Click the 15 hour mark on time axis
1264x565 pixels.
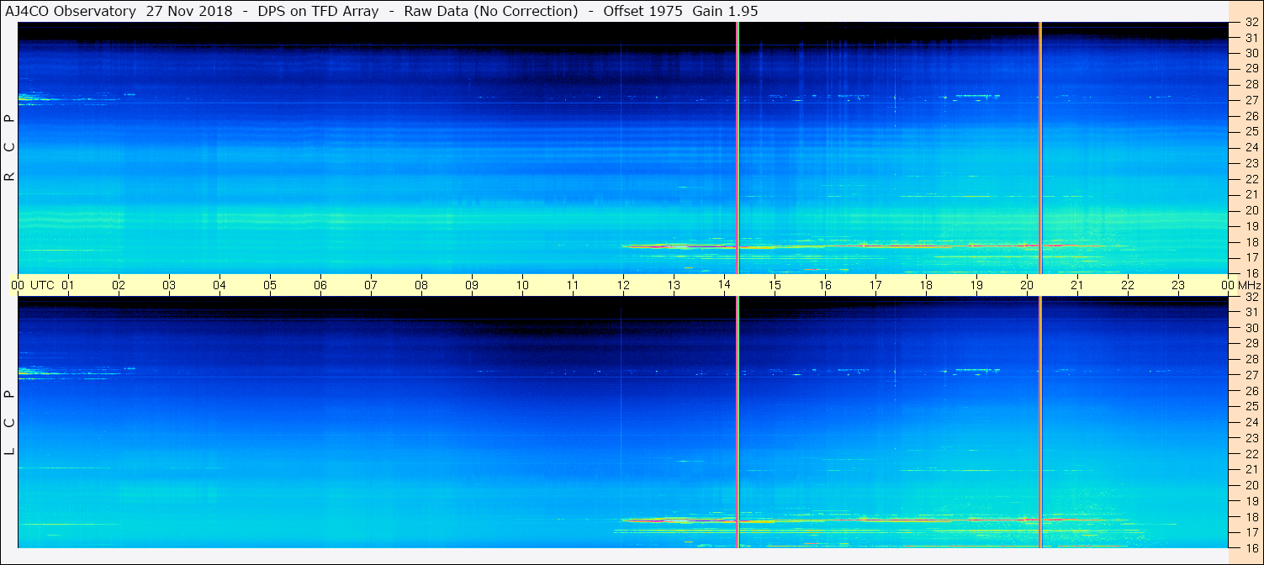(x=775, y=285)
